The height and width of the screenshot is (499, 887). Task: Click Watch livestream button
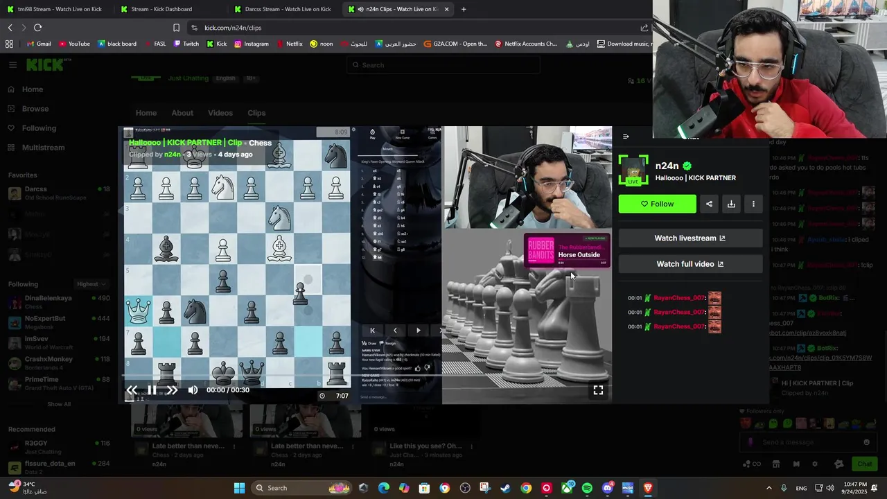(x=690, y=238)
